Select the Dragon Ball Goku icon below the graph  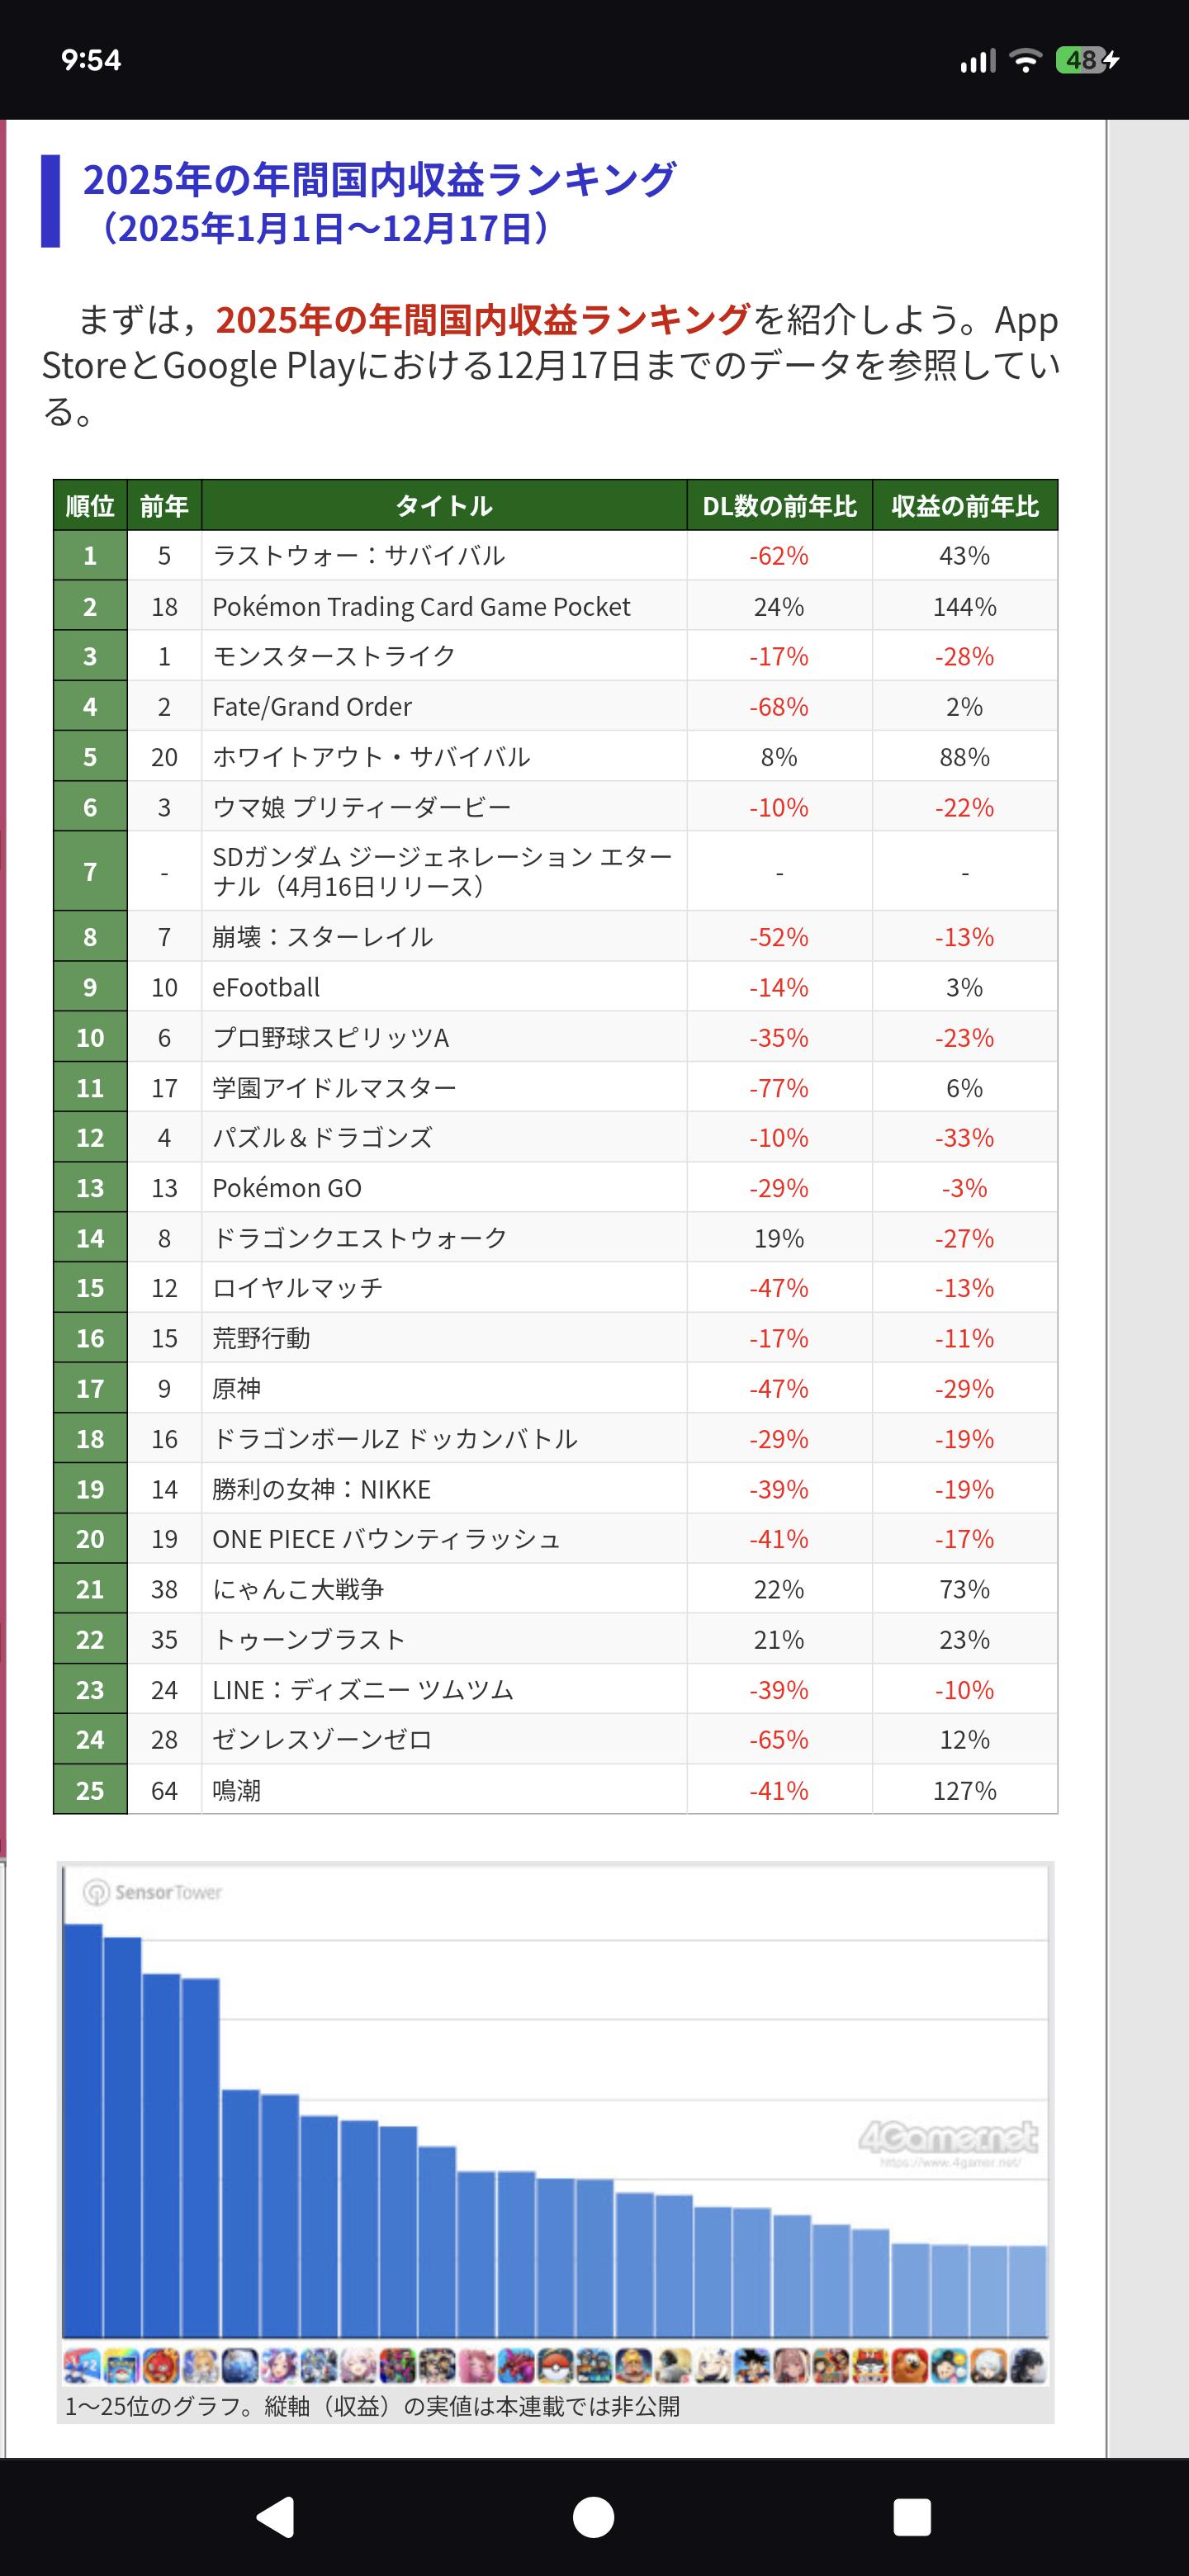pos(753,2365)
